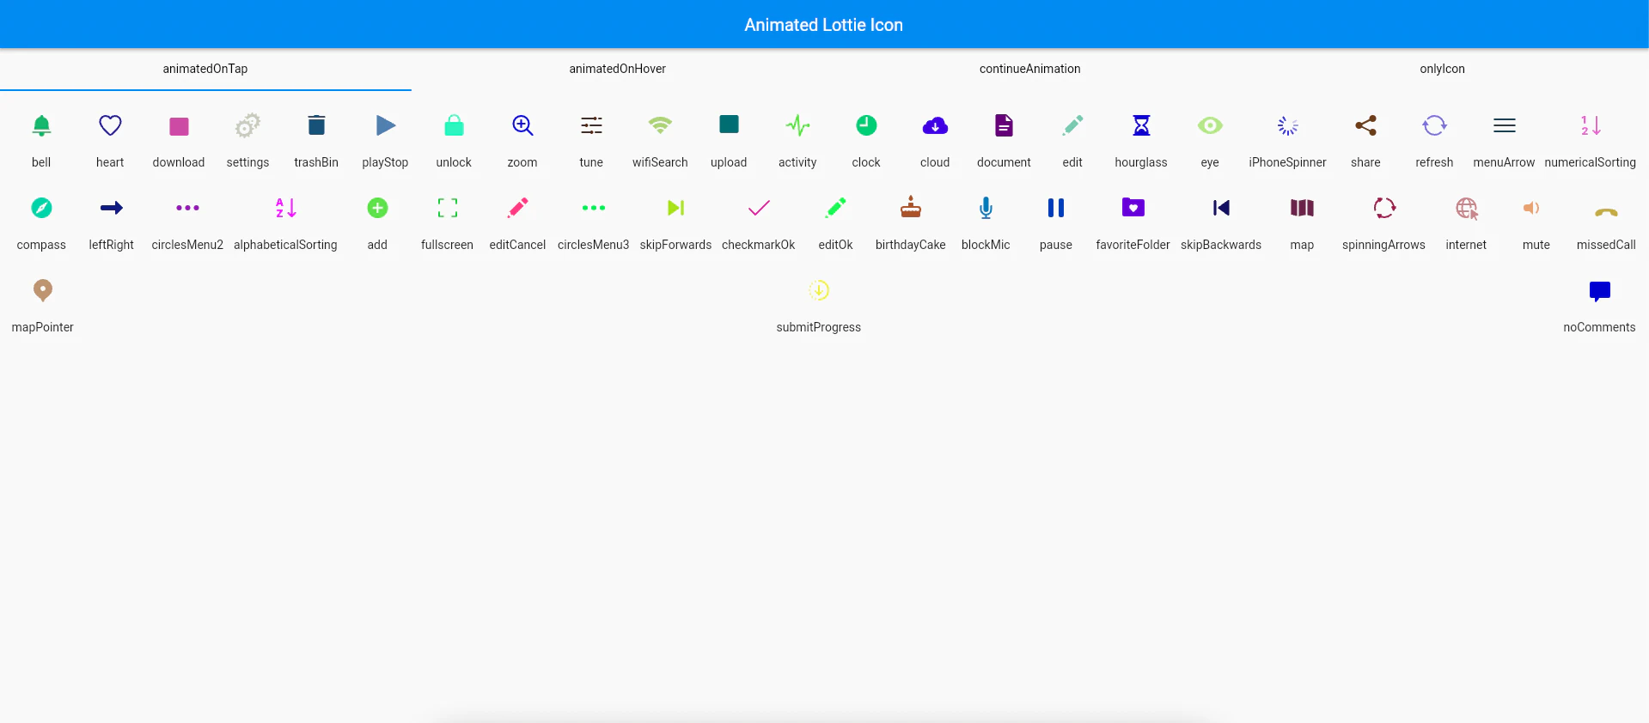Click the skipBackwards icon
The width and height of the screenshot is (1649, 723).
(1221, 208)
